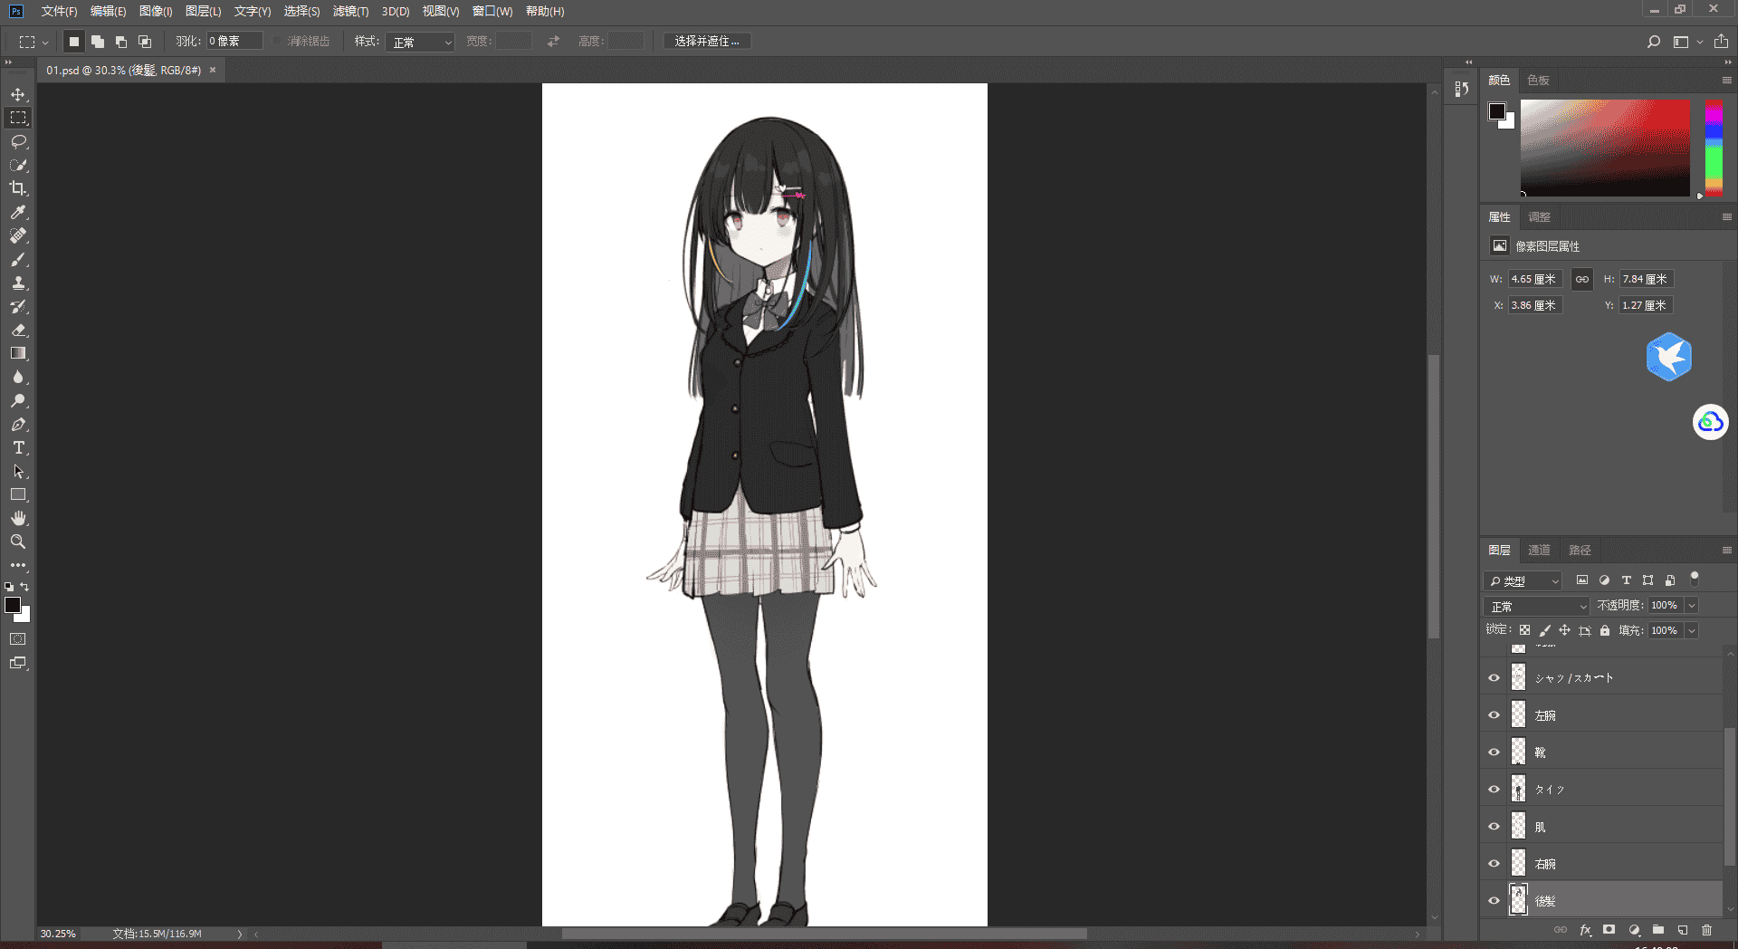The image size is (1738, 949).
Task: Click the delete layer trash icon
Action: coord(1706,930)
